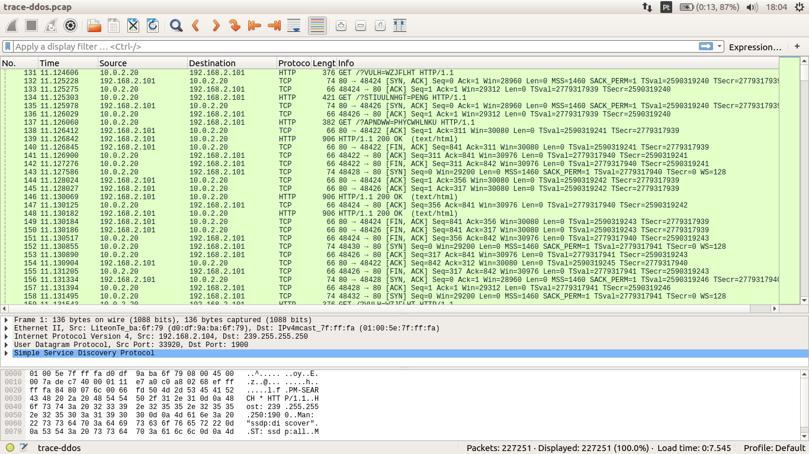Go to specified packet icon

tap(235, 25)
